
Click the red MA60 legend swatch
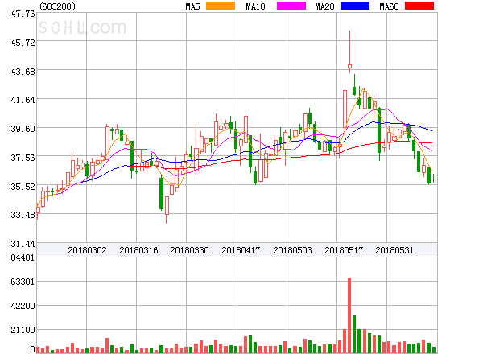click(419, 6)
